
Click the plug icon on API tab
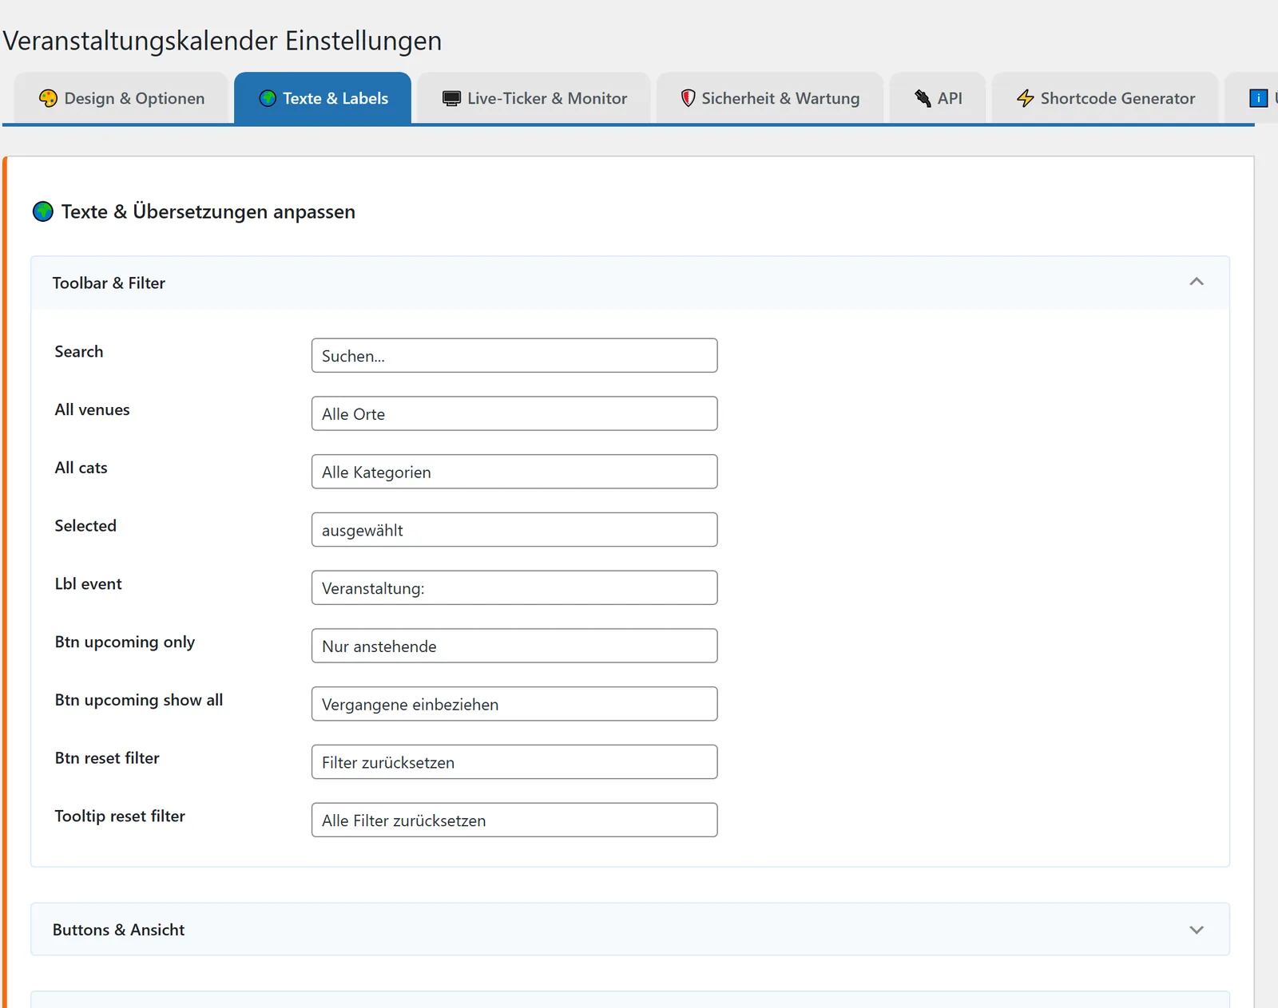click(x=923, y=98)
